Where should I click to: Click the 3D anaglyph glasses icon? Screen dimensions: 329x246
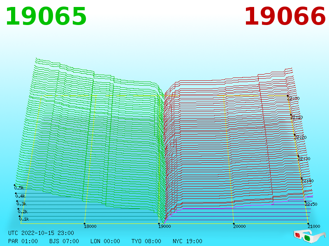pyautogui.click(x=309, y=237)
